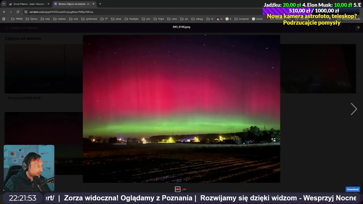363x204 pixels.
Task: Open the Google 'd' bookmark
Action: [x=228, y=19]
